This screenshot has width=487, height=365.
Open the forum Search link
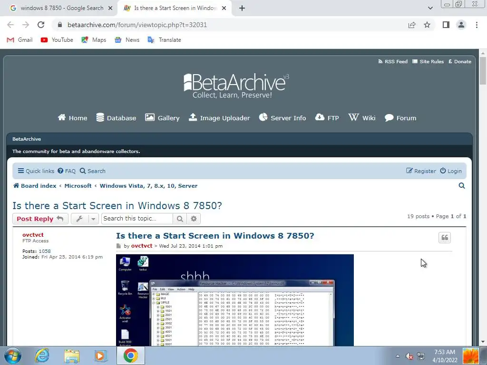click(x=93, y=171)
